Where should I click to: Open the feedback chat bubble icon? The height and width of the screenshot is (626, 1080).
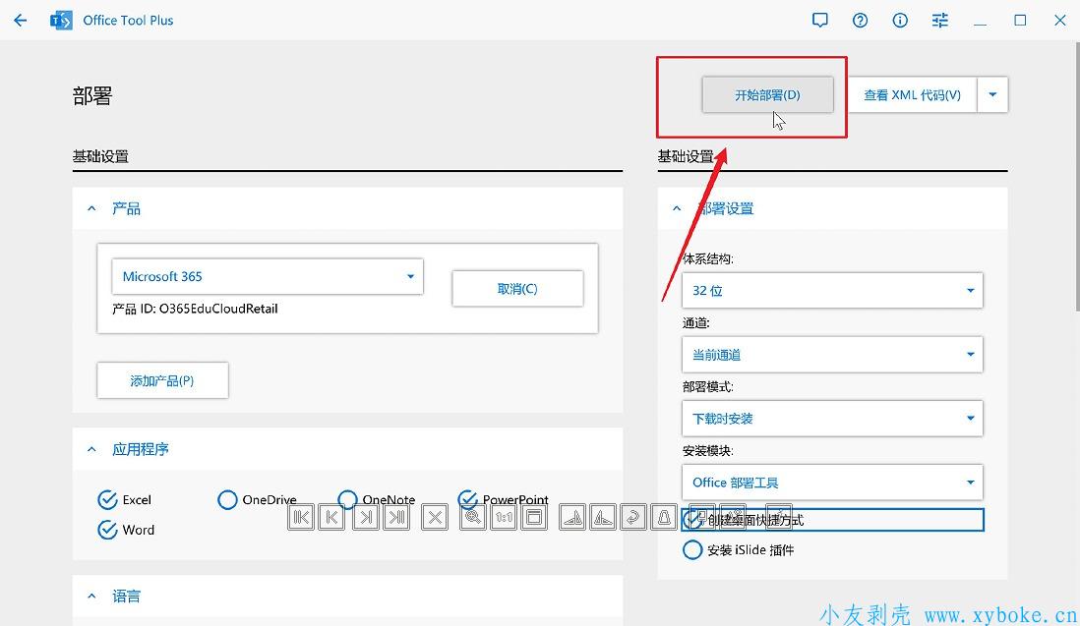pyautogui.click(x=820, y=21)
